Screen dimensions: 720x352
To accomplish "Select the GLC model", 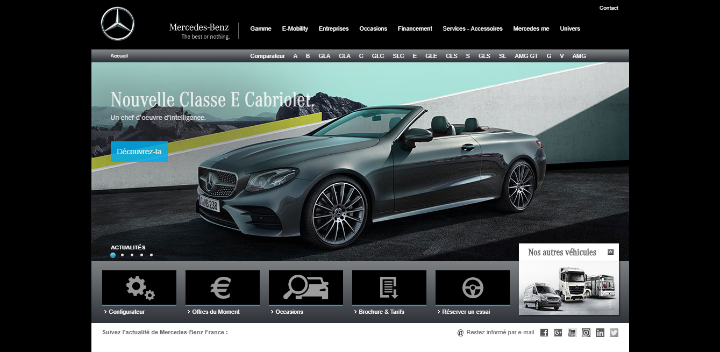I will (x=378, y=56).
